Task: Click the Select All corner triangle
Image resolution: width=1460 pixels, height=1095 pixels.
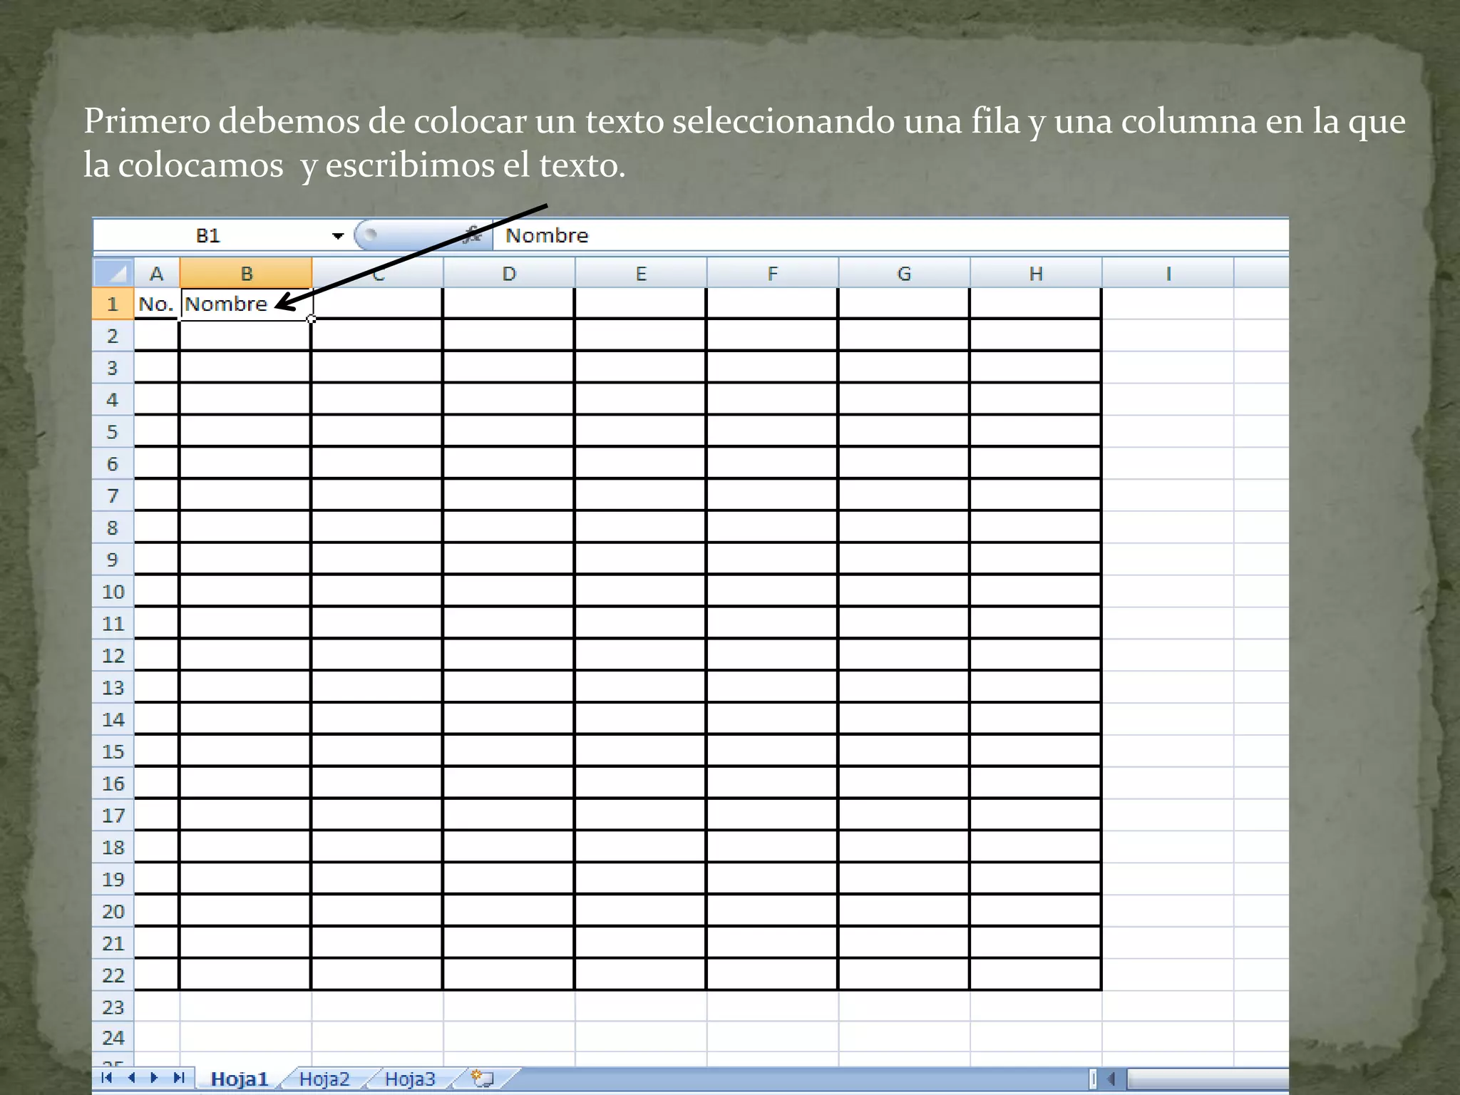Action: pyautogui.click(x=114, y=273)
